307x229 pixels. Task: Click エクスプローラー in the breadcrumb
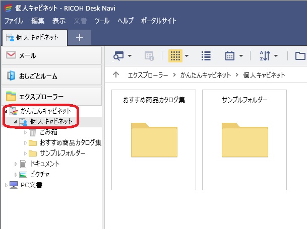(x=148, y=75)
